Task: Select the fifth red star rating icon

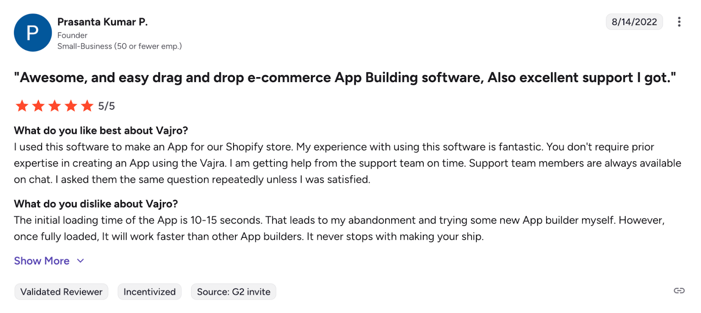Action: pos(87,106)
